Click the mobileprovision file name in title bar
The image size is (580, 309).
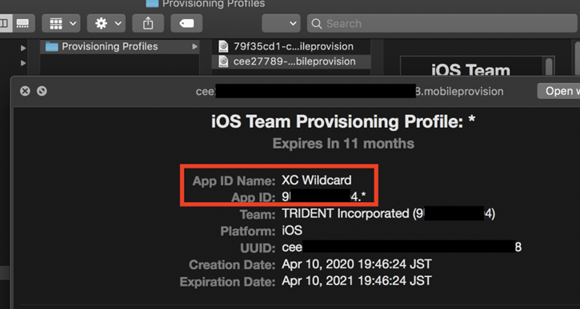[x=350, y=91]
